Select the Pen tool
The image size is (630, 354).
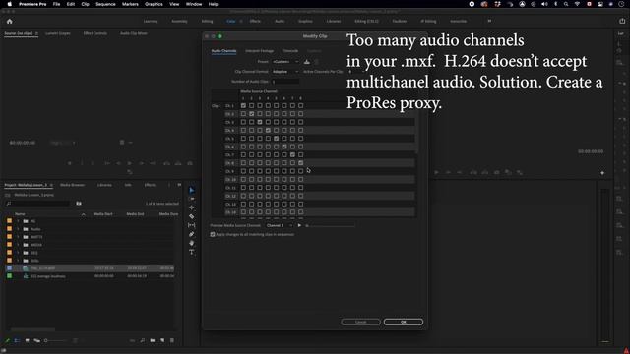click(192, 234)
